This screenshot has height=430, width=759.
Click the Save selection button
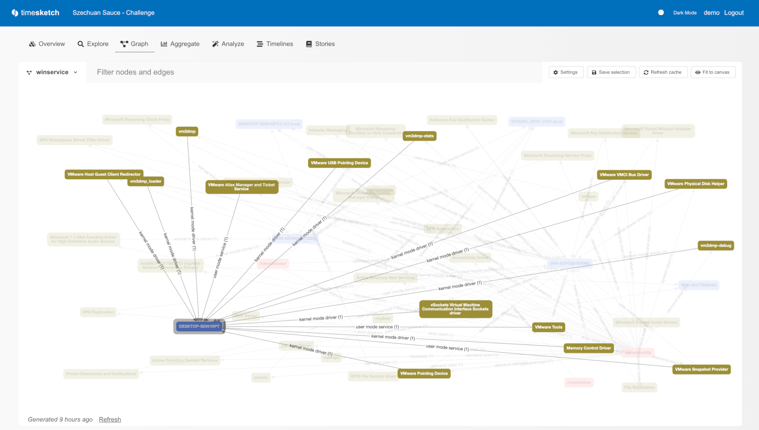tap(611, 72)
